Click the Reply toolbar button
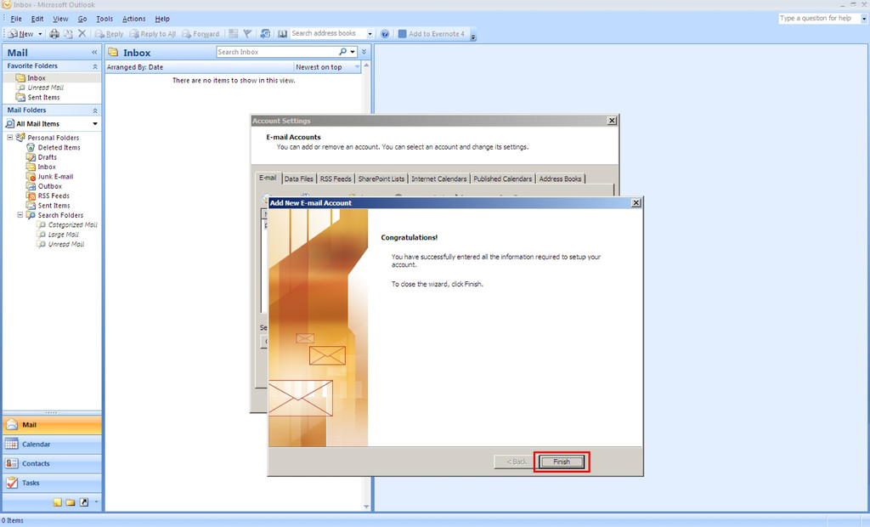 tap(109, 34)
